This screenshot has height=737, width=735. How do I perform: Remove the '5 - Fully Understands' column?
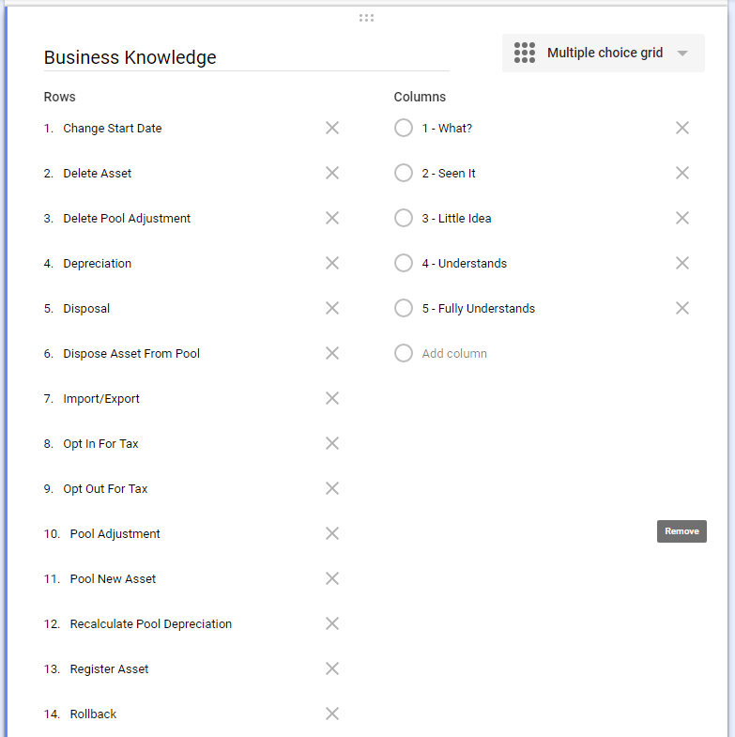tap(682, 308)
